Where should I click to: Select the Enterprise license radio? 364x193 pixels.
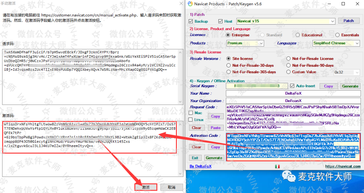[228, 35]
